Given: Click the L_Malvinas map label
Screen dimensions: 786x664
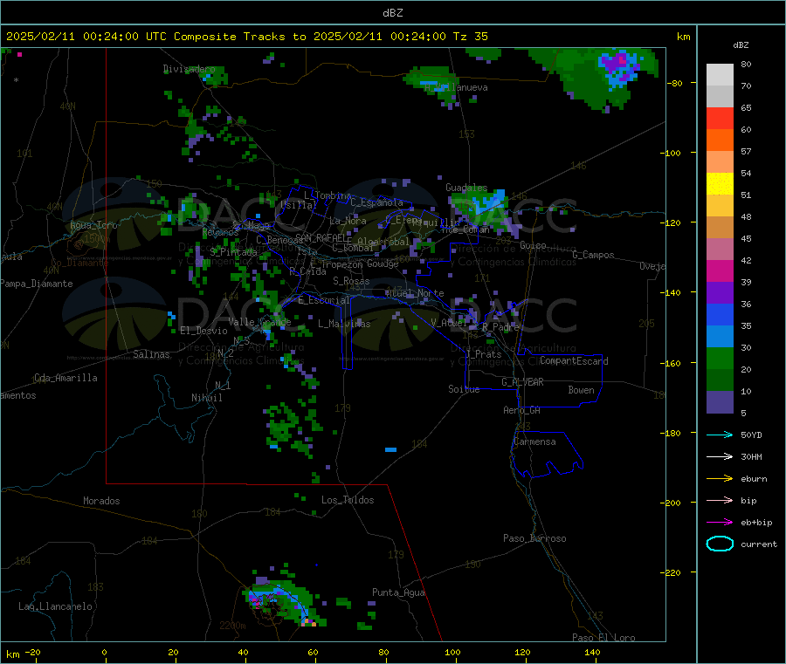Looking at the screenshot, I should pos(344,324).
